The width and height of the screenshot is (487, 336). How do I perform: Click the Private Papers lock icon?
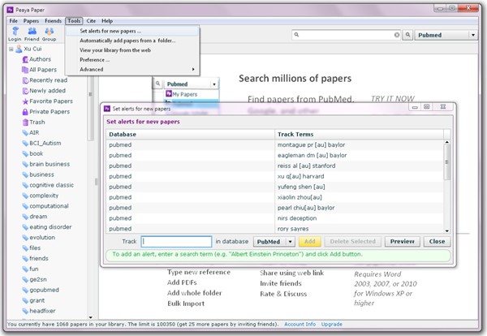click(x=25, y=112)
